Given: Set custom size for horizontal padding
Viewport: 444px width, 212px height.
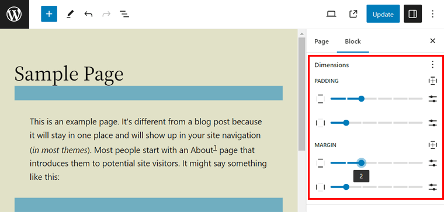Looking at the screenshot, I should 433,123.
